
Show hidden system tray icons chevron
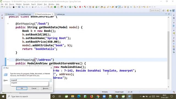click(x=141, y=97)
